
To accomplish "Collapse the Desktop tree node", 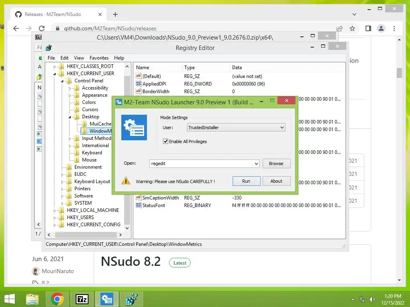I will tap(70, 117).
